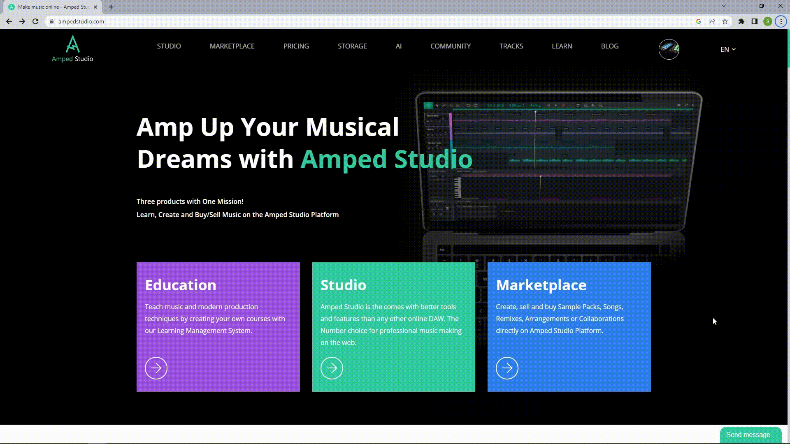Image resolution: width=790 pixels, height=444 pixels.
Task: Expand the EN language dropdown
Action: coord(727,49)
